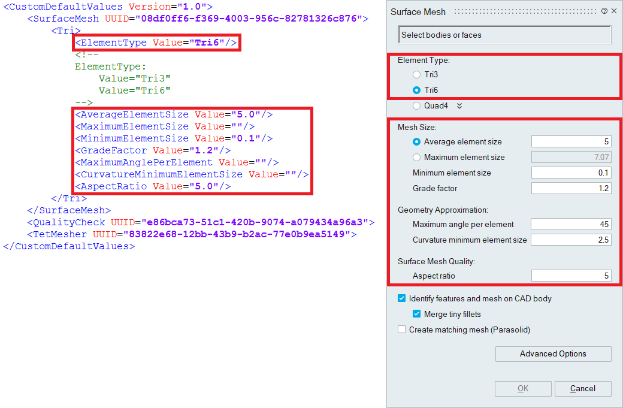Screen dimensions: 623x408
Task: Close the Surface Mesh panel
Action: (x=614, y=11)
